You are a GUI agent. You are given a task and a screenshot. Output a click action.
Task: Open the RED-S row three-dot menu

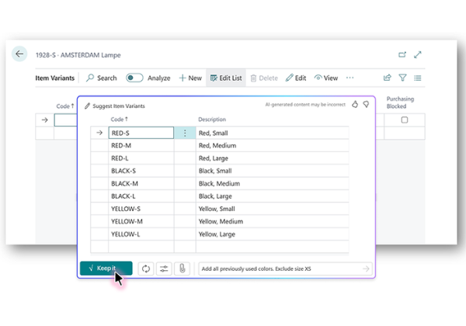tap(185, 133)
